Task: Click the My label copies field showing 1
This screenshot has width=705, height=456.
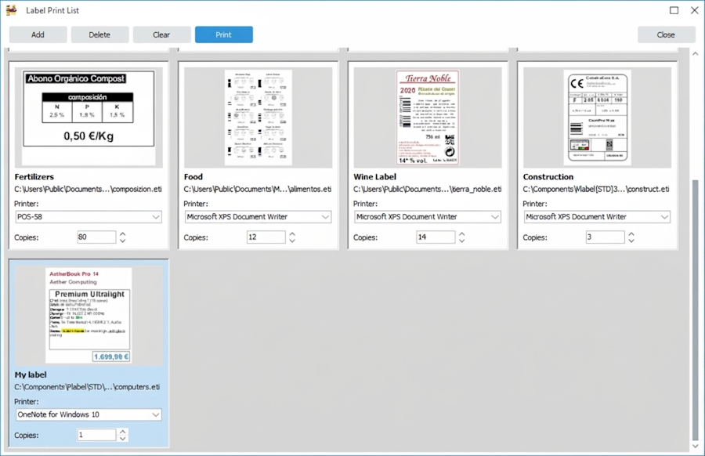Action: tap(96, 435)
